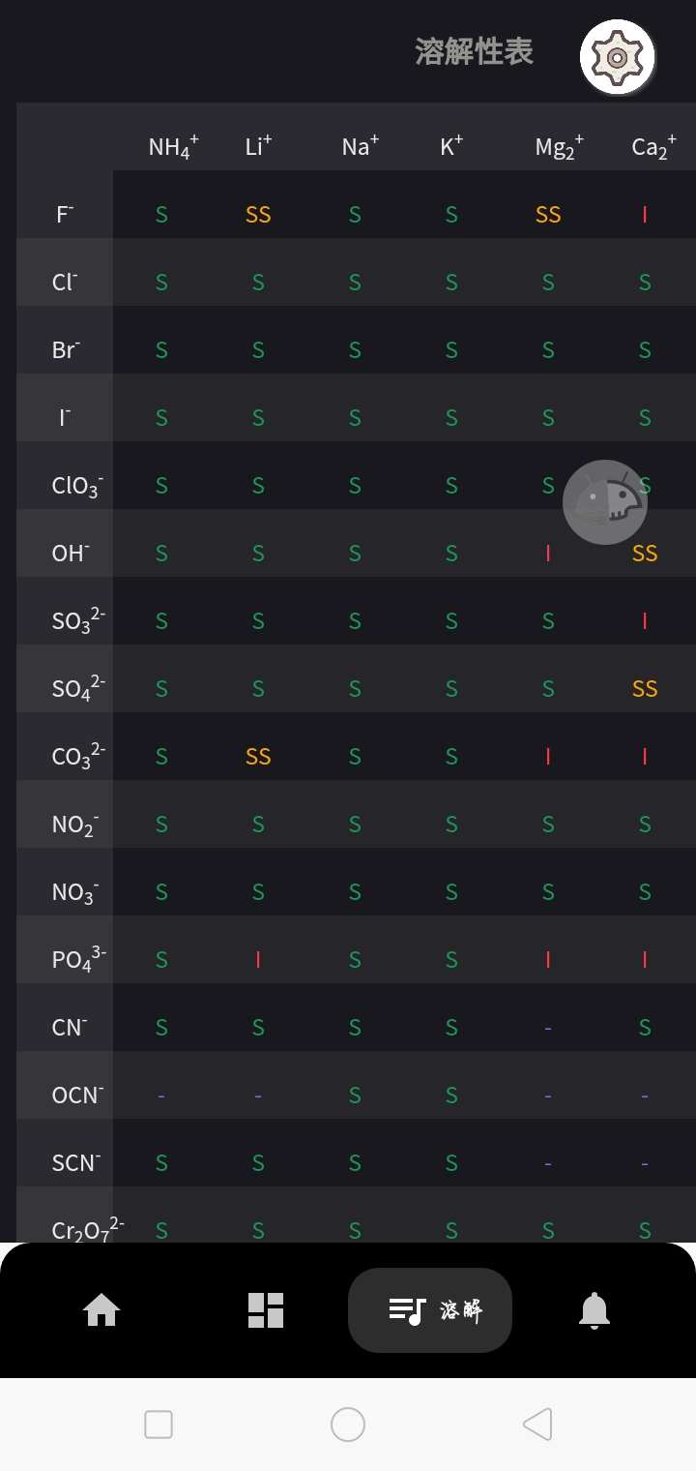Tap the red I cell for Ca2+ fluoride
The width and height of the screenshot is (696, 1471).
(x=645, y=215)
